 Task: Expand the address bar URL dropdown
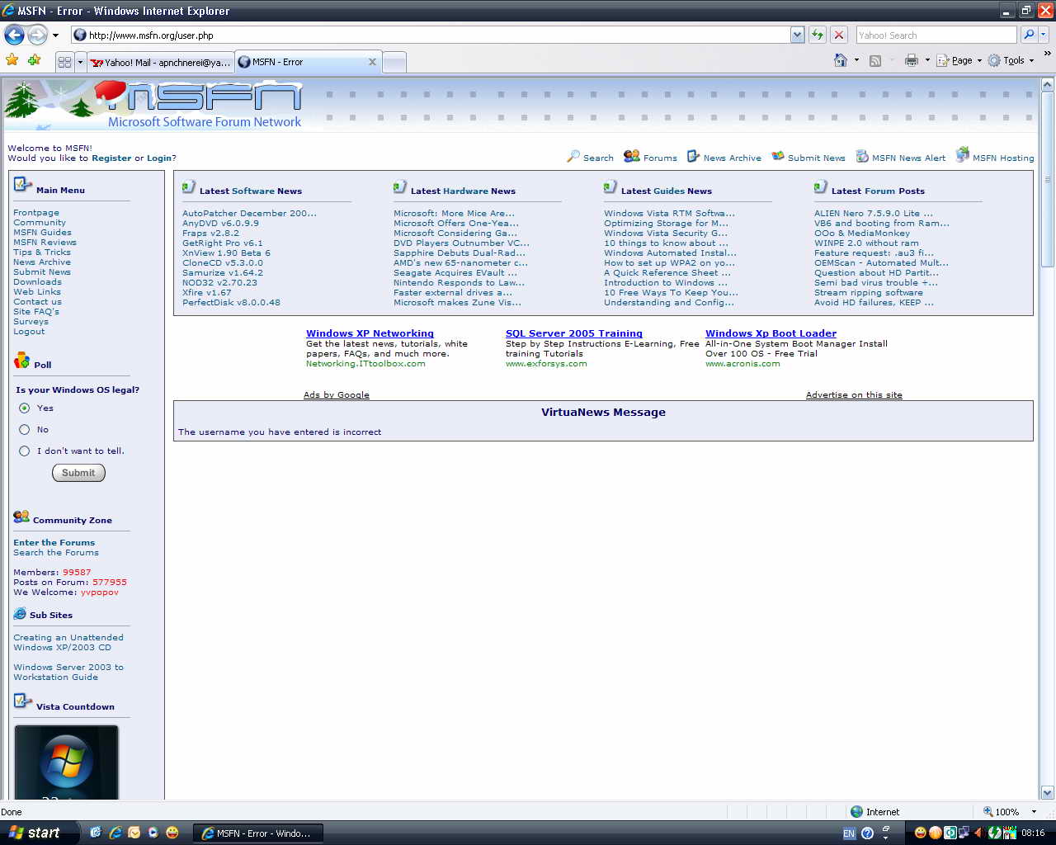[x=797, y=35]
